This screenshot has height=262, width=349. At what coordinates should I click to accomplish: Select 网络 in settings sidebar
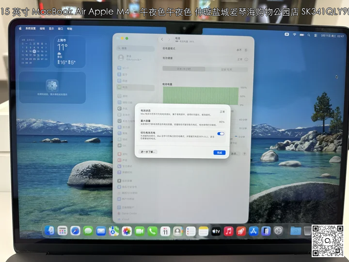click(136, 81)
